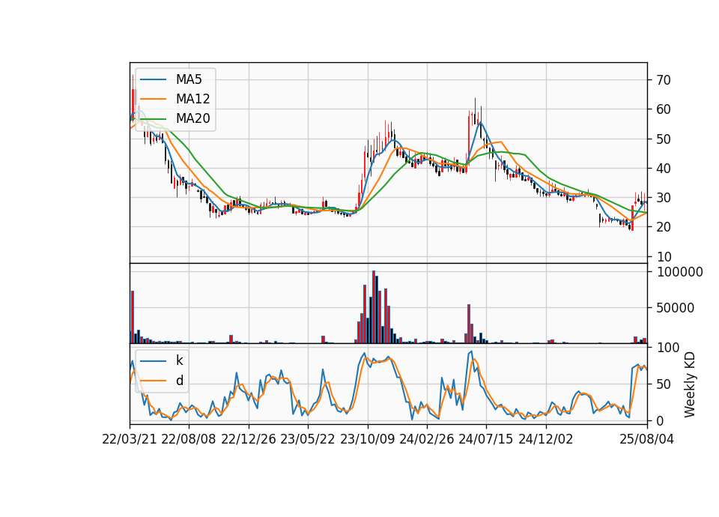Click the 24/07/15 date tick label

click(486, 439)
